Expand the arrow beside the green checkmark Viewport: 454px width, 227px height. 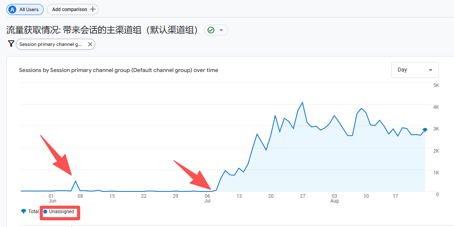pyautogui.click(x=221, y=30)
